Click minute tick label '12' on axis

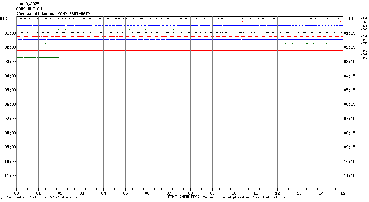coord(277,193)
